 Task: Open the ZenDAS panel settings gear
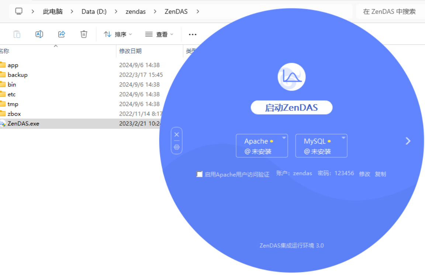[x=177, y=147]
